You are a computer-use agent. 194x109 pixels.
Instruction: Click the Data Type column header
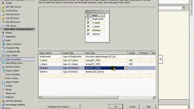click(106, 53)
